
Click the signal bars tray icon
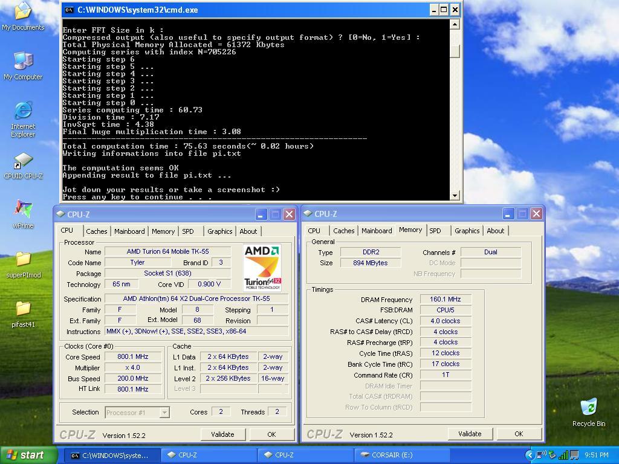click(563, 455)
